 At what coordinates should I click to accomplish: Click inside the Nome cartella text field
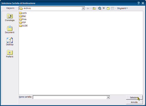[x=70, y=97]
